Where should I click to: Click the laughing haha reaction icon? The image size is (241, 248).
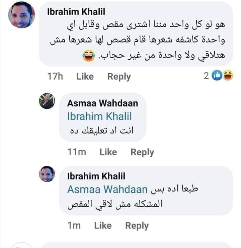tap(228, 77)
